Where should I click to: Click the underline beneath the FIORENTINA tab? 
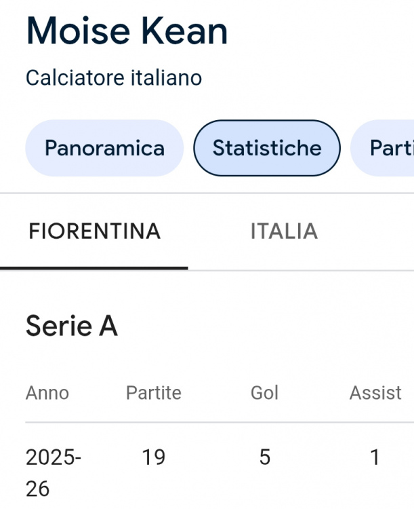point(94,267)
